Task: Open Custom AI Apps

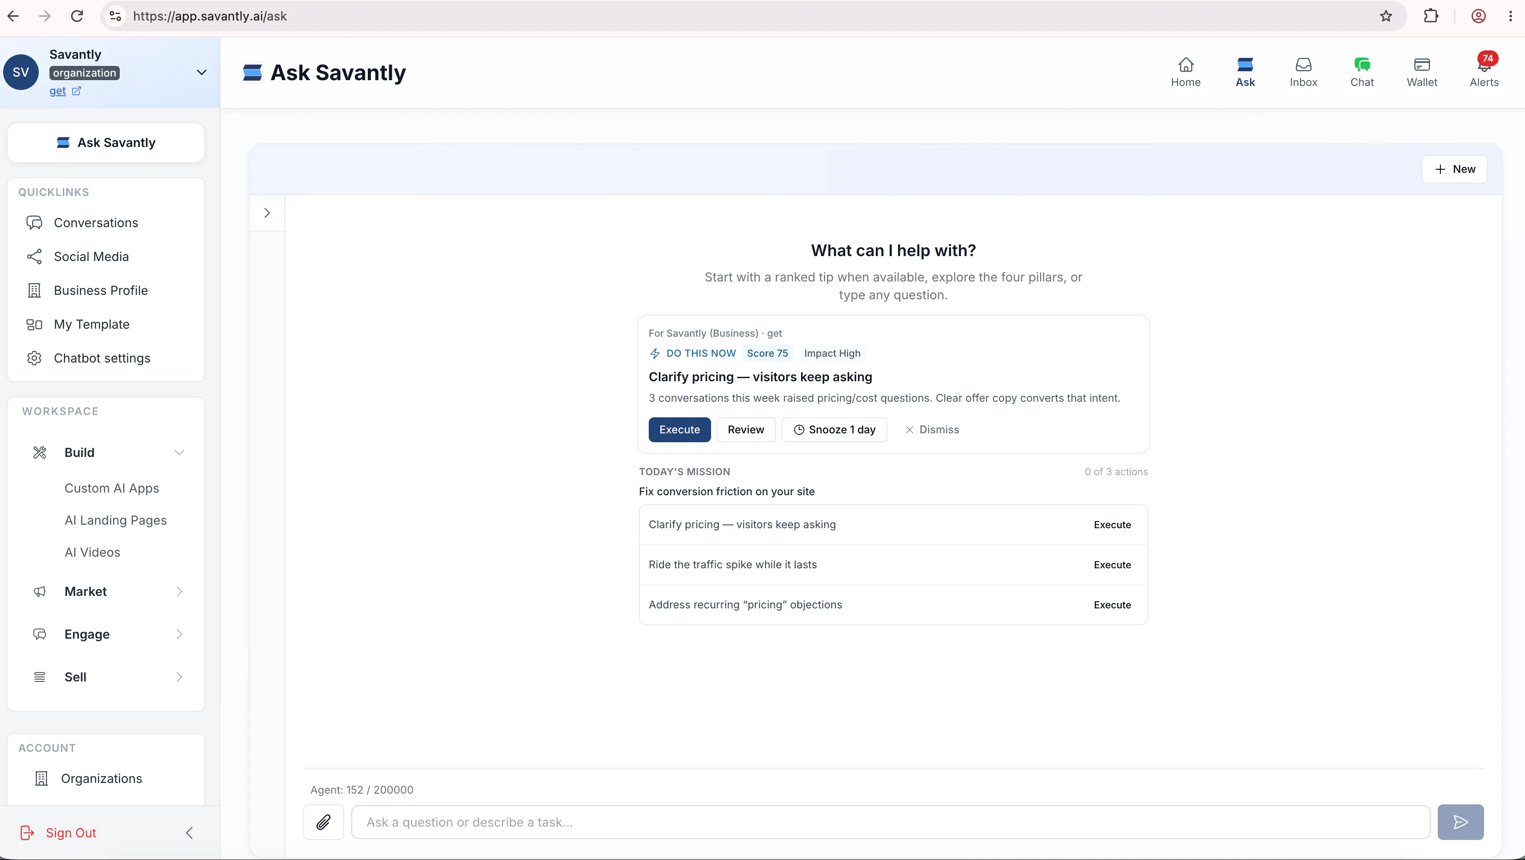Action: [112, 488]
